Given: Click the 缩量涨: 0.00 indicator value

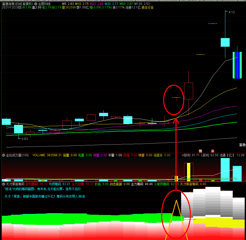Looking at the screenshot, I should coord(162,155).
